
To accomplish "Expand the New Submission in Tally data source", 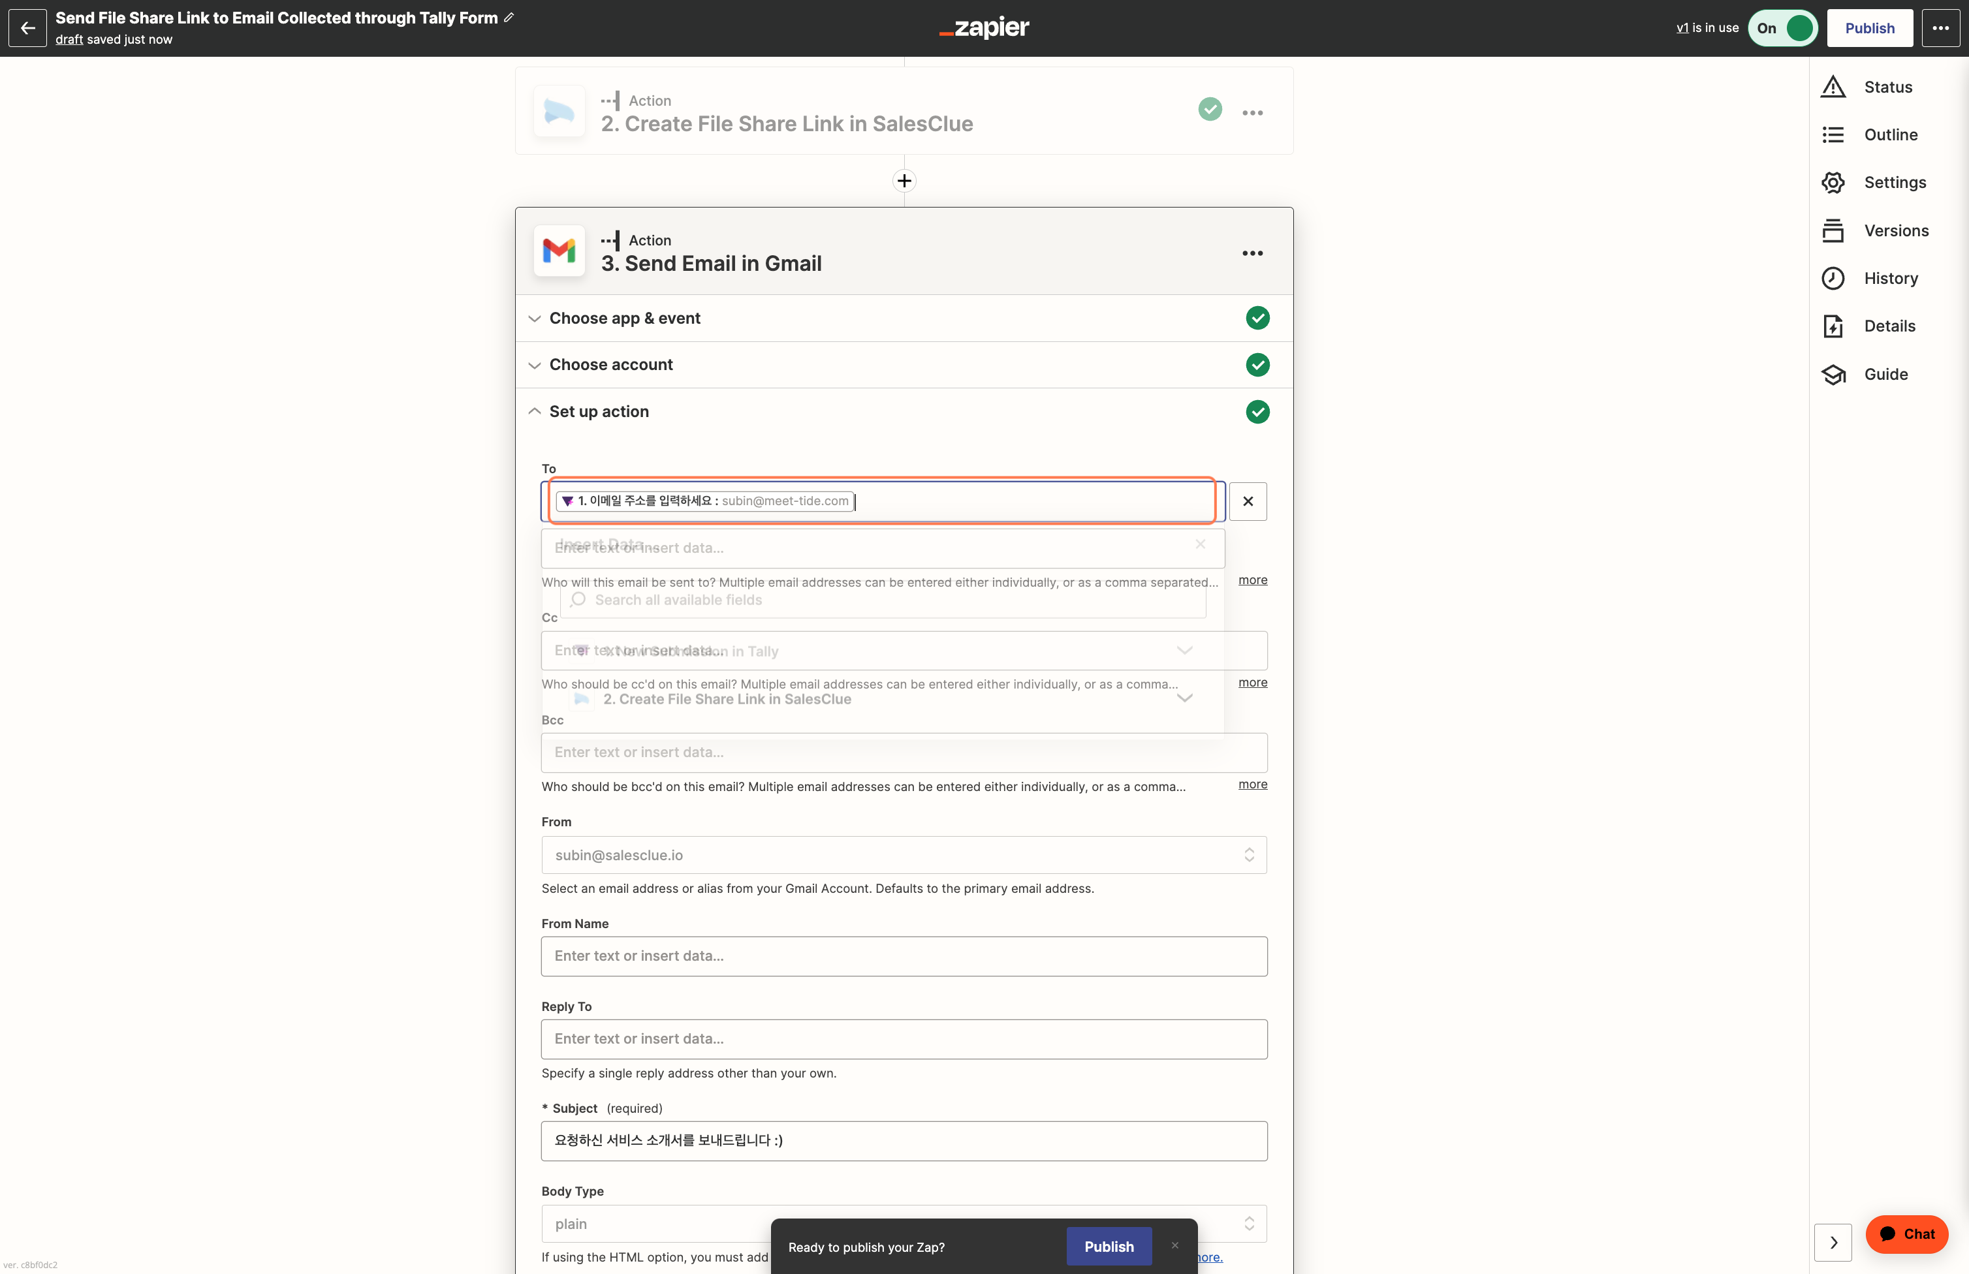I will (883, 651).
